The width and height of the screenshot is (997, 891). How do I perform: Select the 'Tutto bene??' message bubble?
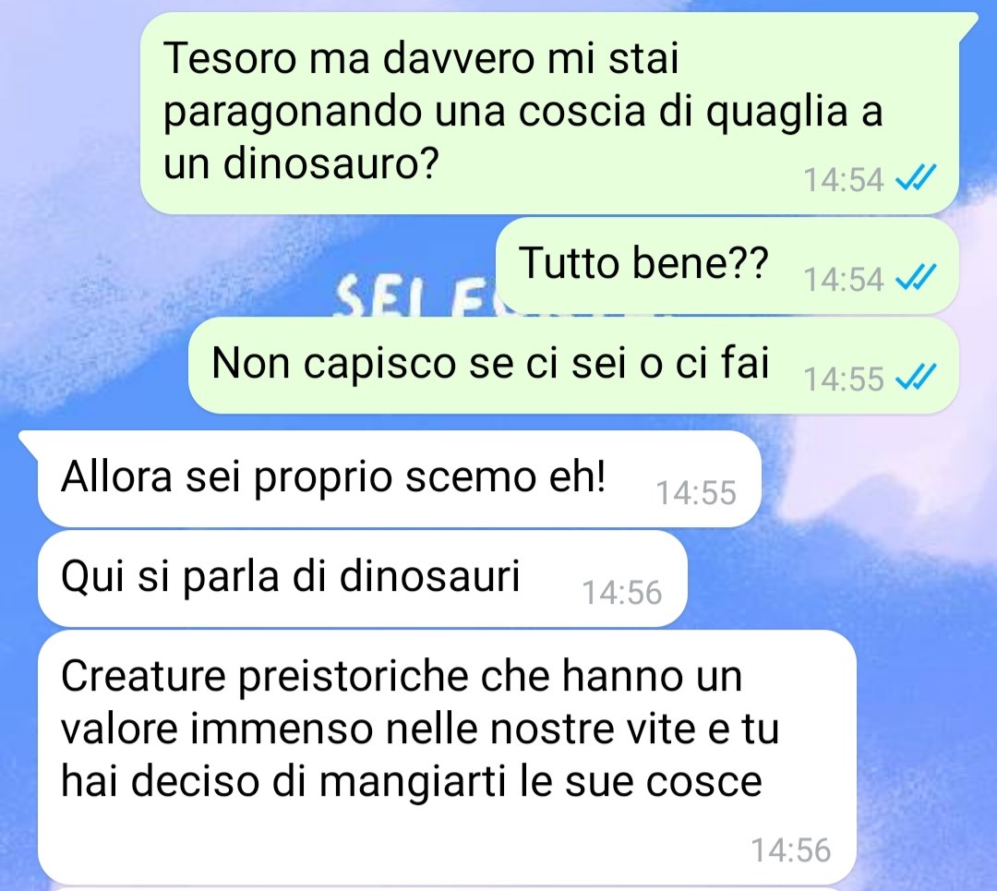click(x=727, y=266)
